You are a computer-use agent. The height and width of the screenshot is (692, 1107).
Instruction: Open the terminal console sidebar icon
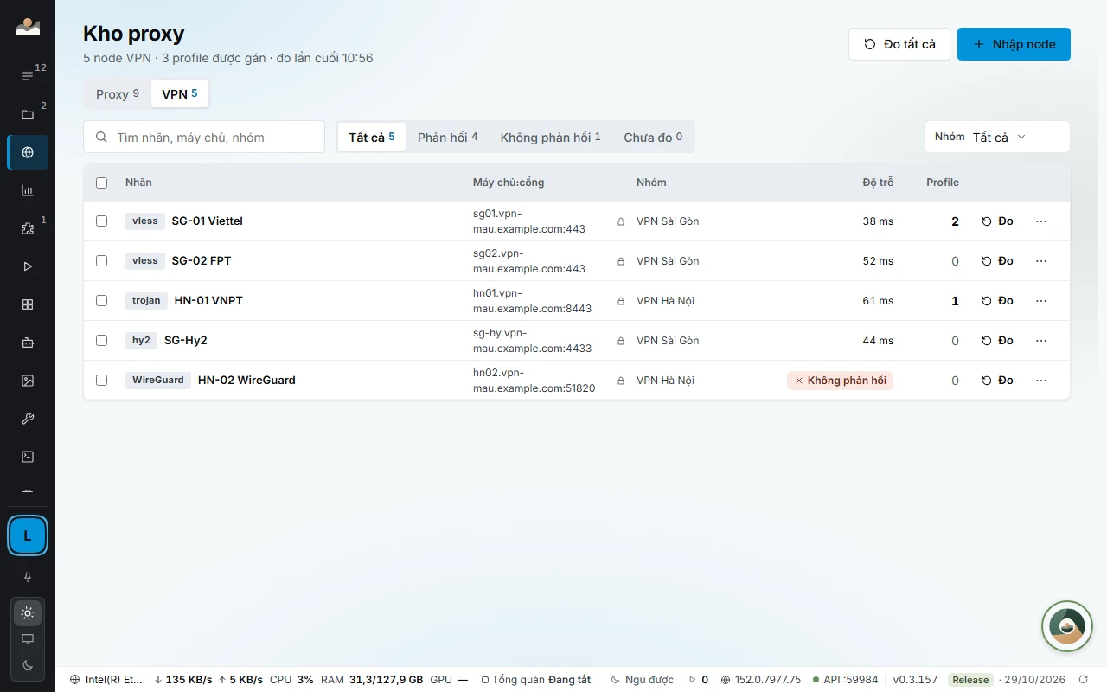pyautogui.click(x=28, y=457)
